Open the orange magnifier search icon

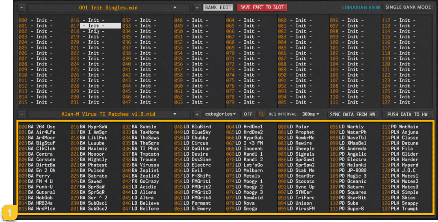click(261, 114)
